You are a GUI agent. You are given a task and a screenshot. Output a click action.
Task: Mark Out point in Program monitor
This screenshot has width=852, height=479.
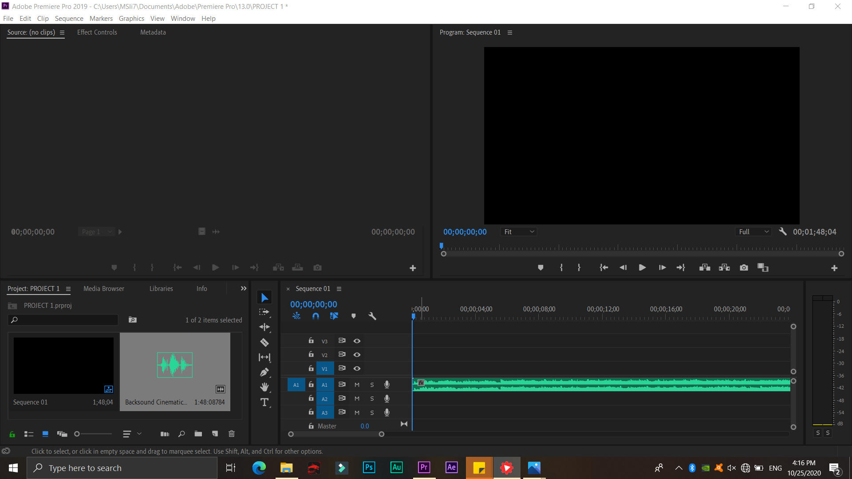(579, 268)
